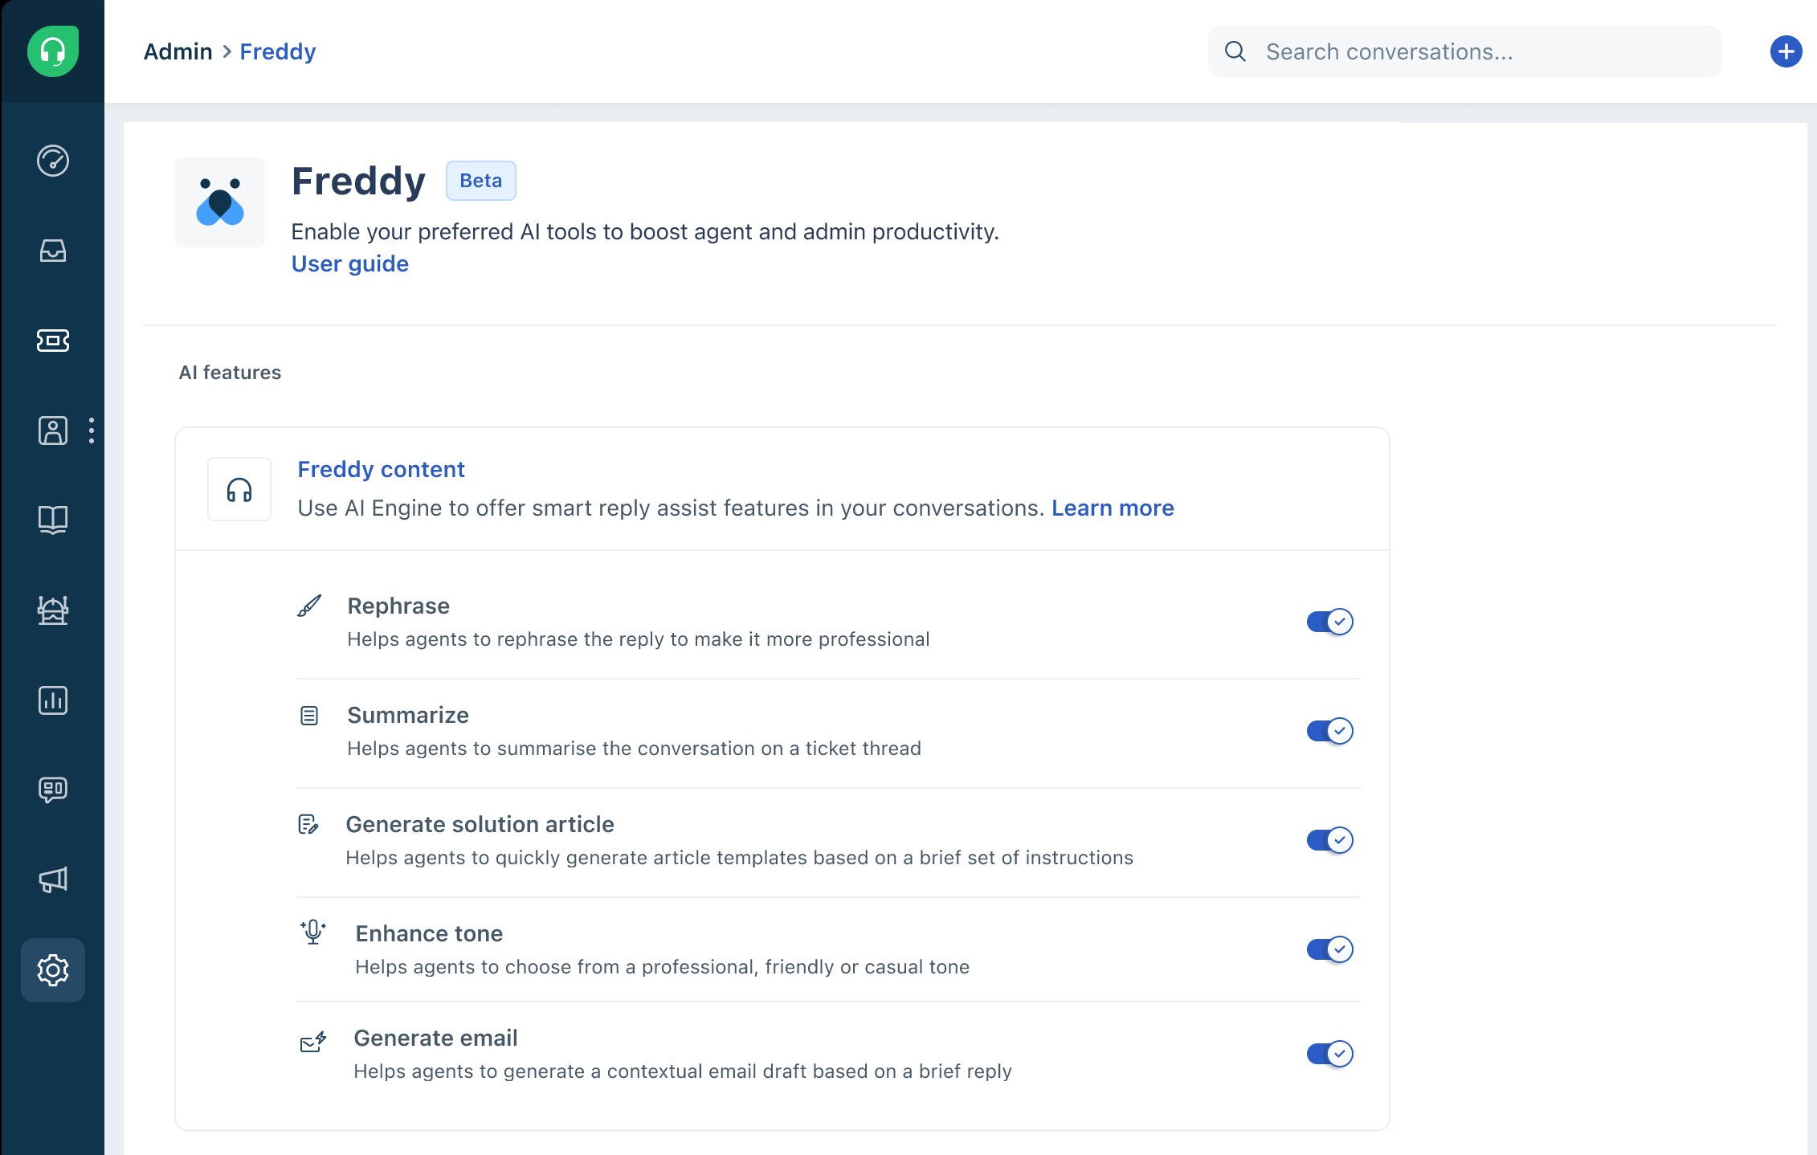Go to Tickets icon in sidebar

53,341
